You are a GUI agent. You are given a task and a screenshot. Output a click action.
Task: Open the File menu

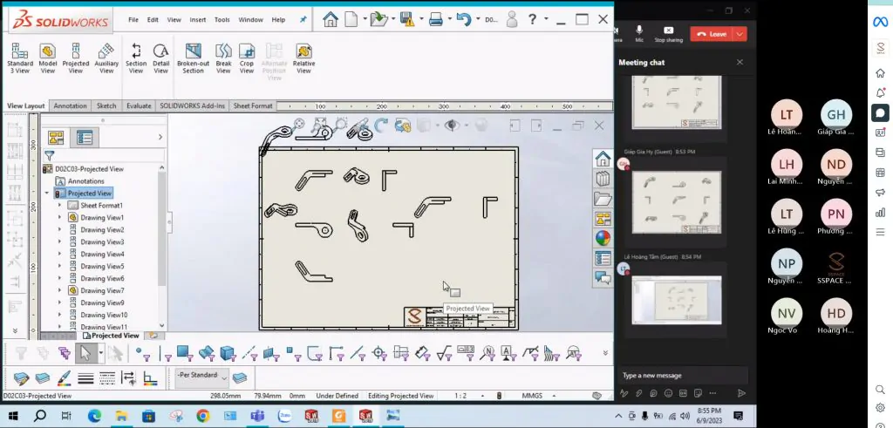(133, 19)
